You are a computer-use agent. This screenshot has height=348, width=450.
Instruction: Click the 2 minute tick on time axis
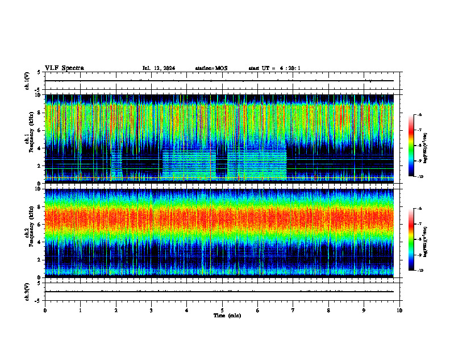pyautogui.click(x=116, y=310)
